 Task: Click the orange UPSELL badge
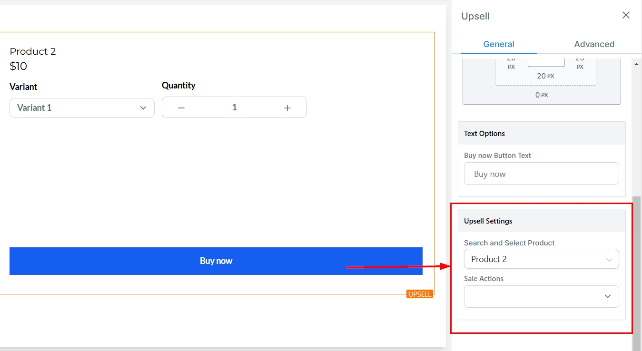point(419,294)
